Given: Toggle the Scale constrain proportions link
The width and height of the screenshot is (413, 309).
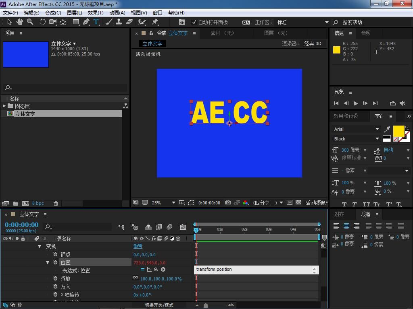Looking at the screenshot, I should (136, 278).
